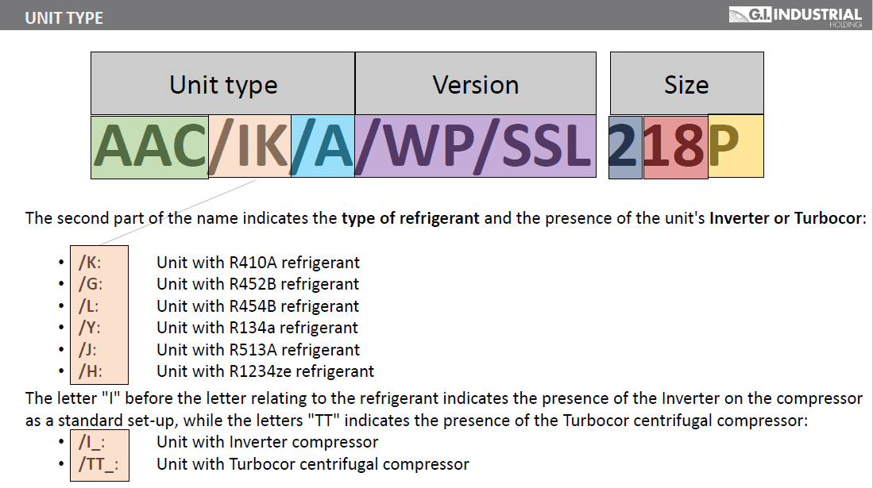
Task: Click the G.I. Industrial Holding logo
Action: pos(795,16)
